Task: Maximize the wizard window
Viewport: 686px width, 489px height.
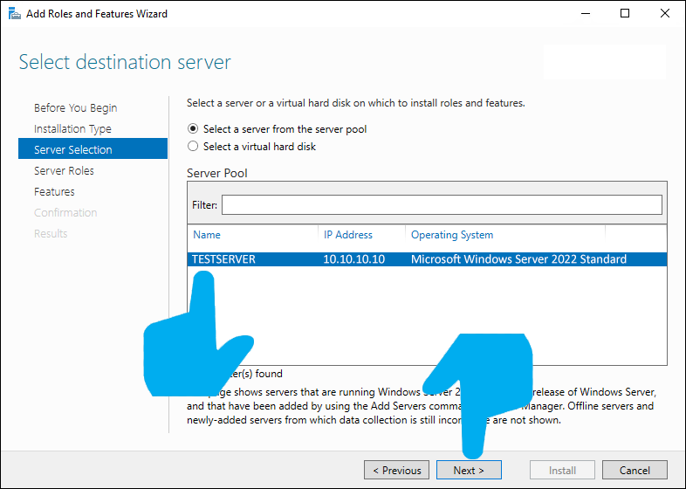Action: pyautogui.click(x=625, y=14)
